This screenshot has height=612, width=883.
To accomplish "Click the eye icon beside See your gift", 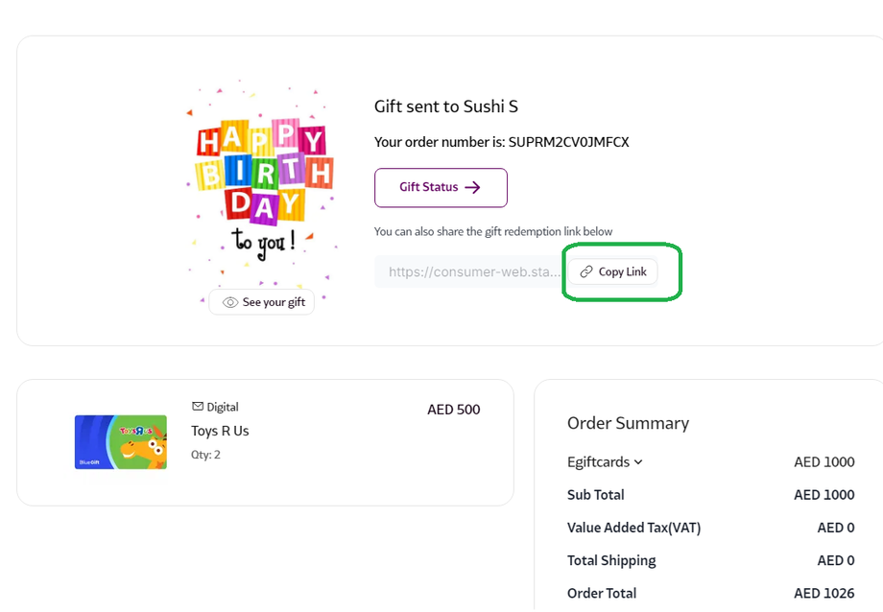I will 230,302.
